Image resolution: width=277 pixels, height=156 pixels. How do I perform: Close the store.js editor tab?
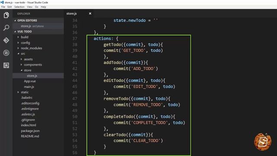point(90,13)
